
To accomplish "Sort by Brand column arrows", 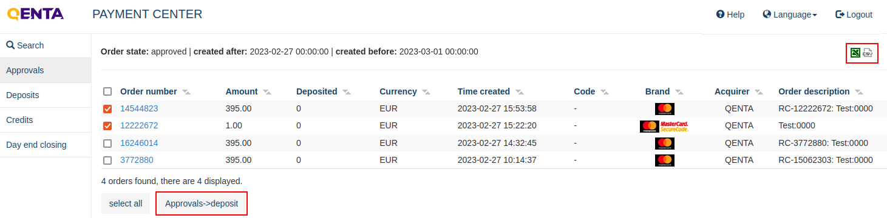I will [x=679, y=92].
